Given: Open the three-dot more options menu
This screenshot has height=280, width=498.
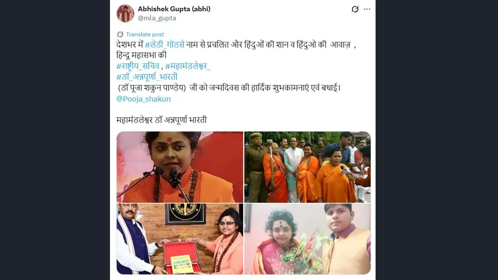Looking at the screenshot, I should [367, 9].
